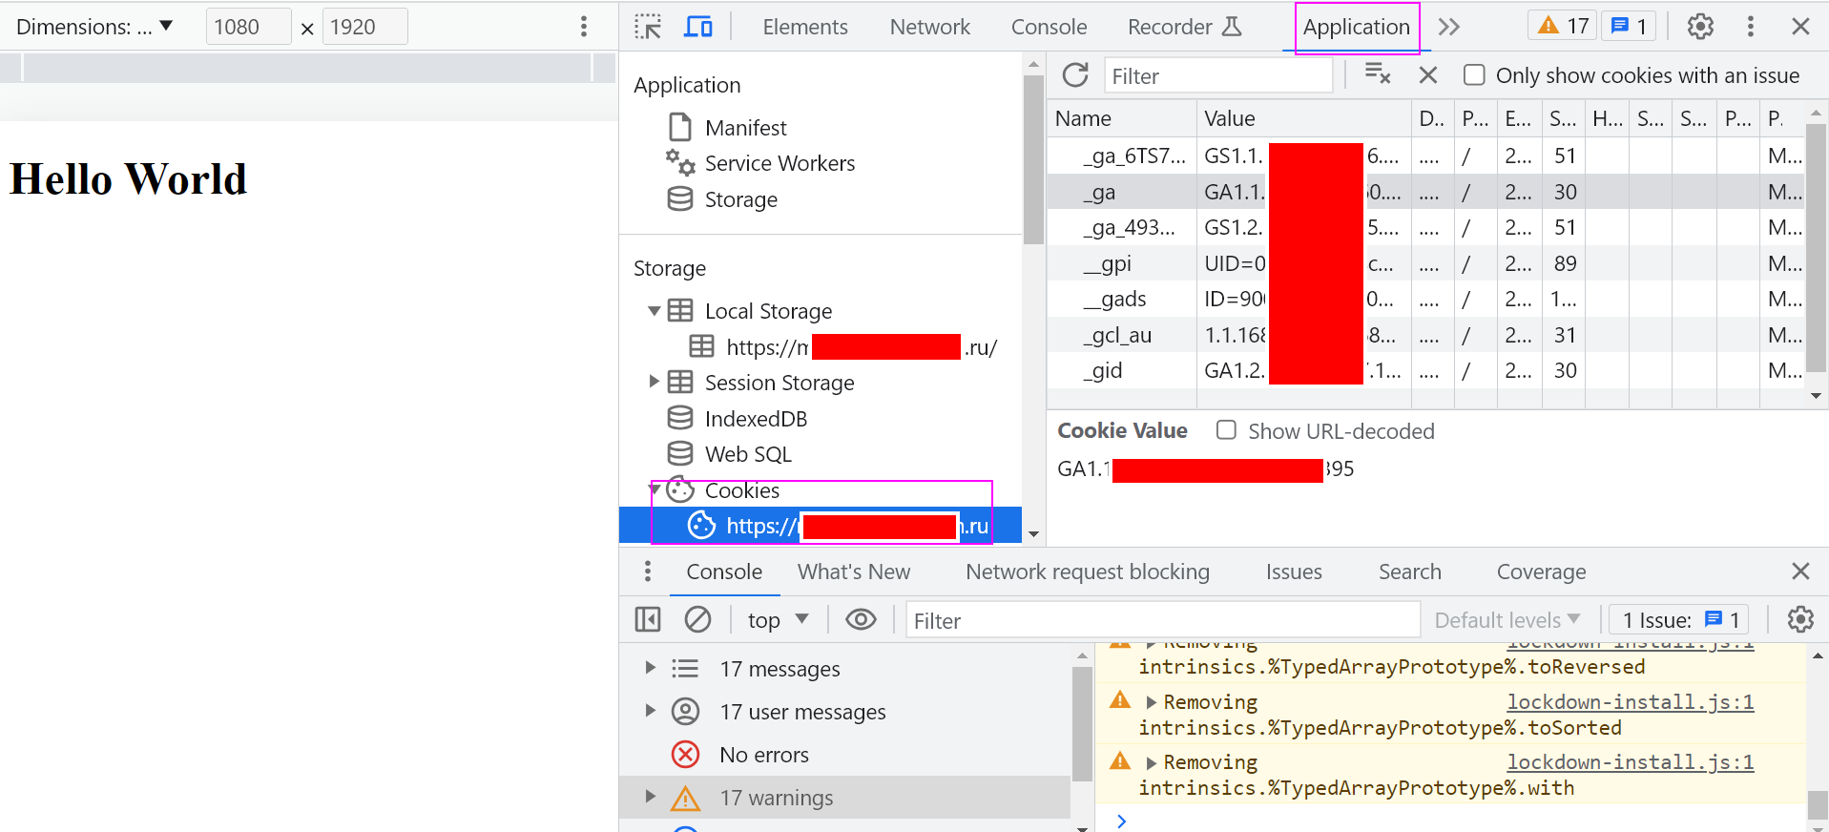
Task: Open the Issues drawer tab
Action: point(1293,572)
